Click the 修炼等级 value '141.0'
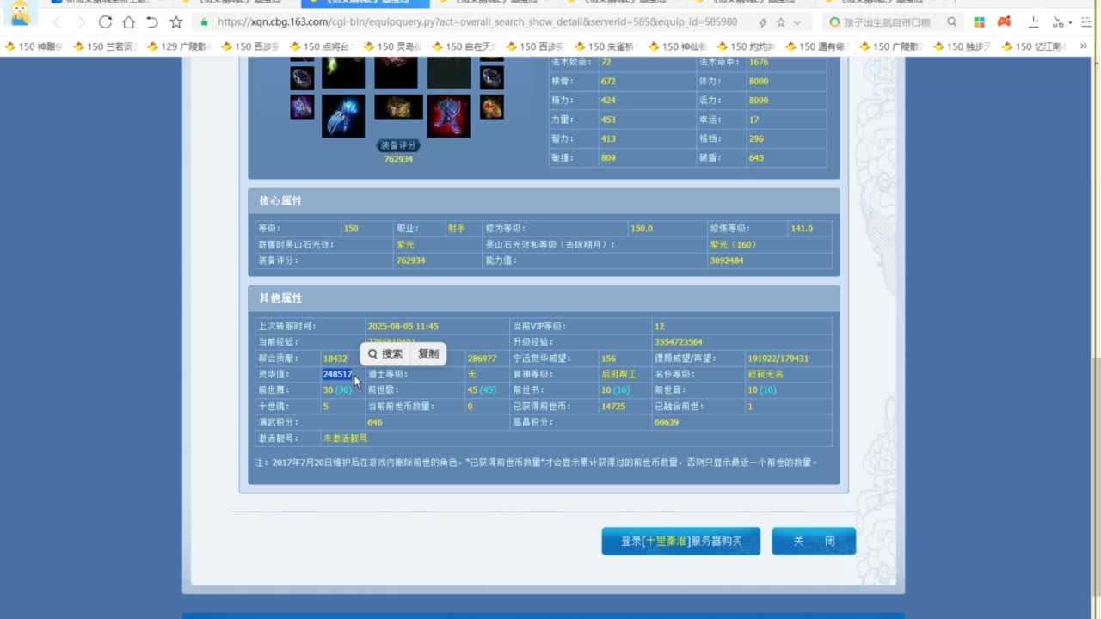Viewport: 1101px width, 619px height. (802, 229)
